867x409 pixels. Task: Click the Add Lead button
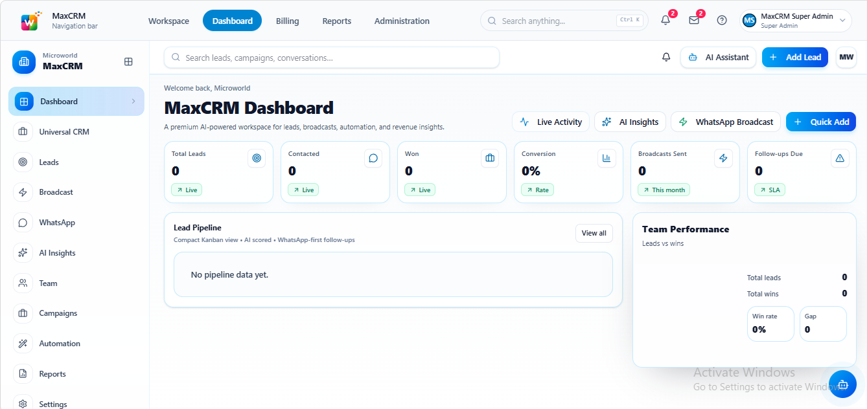pos(795,57)
